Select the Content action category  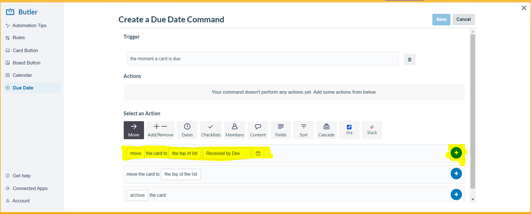point(258,130)
